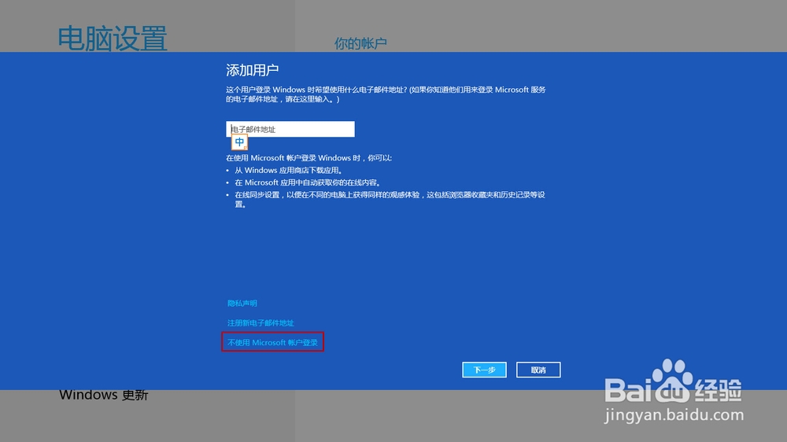Click the 取消 button
Screen dimensions: 787x442
[538, 370]
